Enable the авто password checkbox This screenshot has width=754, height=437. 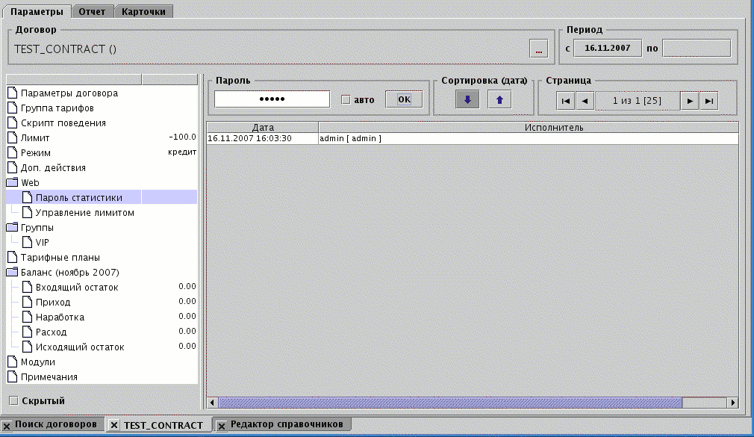pos(346,100)
